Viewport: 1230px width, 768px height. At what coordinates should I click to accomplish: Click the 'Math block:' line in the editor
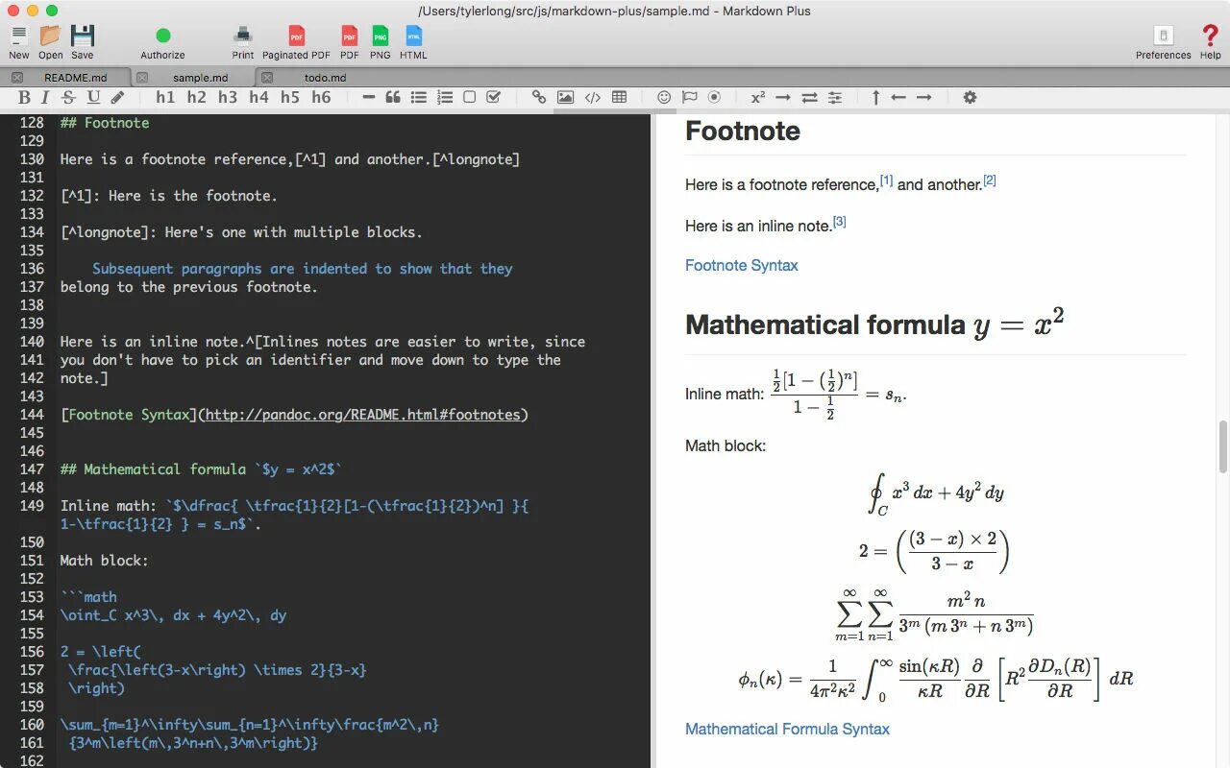(104, 561)
